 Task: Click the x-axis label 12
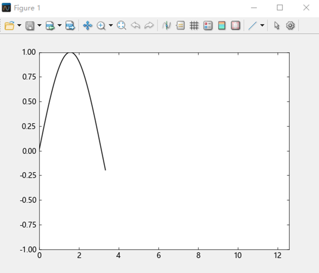(278, 256)
